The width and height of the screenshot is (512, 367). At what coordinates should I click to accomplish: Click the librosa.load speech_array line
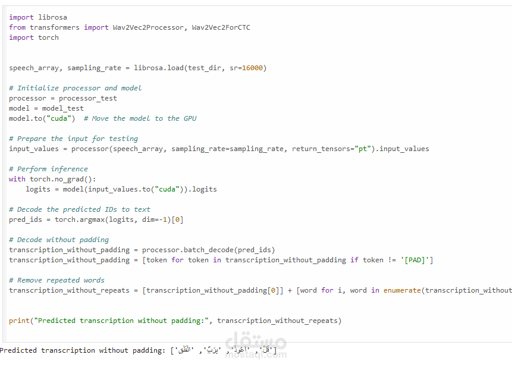tap(138, 68)
